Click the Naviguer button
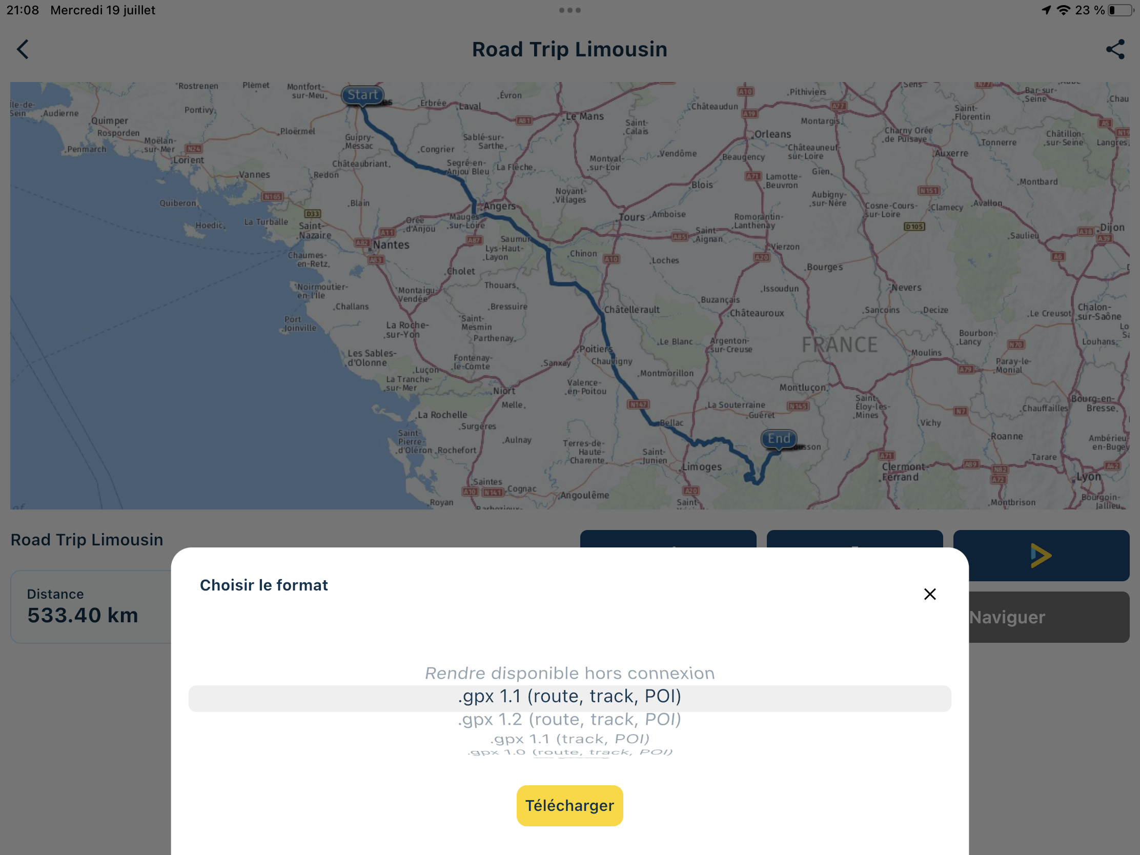 (1049, 617)
